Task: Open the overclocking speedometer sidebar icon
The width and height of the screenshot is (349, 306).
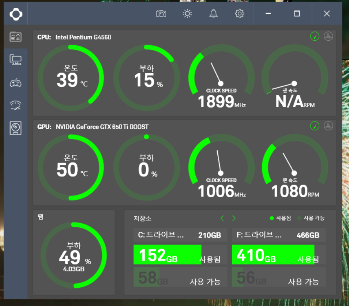Action: click(x=16, y=105)
